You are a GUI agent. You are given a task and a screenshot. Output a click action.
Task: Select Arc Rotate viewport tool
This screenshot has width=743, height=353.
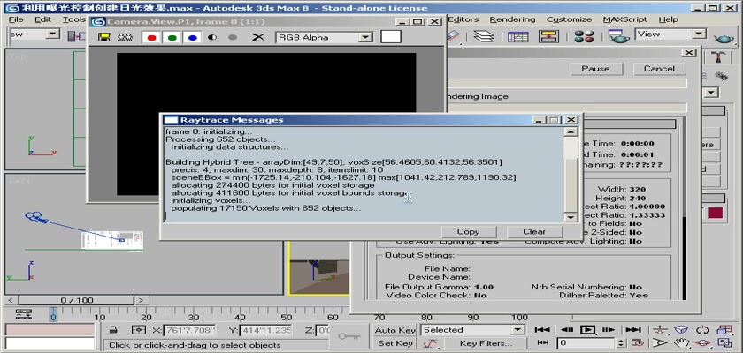(702, 342)
